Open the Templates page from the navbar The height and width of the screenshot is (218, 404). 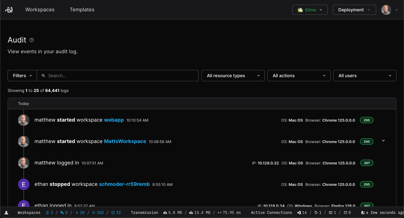(82, 9)
